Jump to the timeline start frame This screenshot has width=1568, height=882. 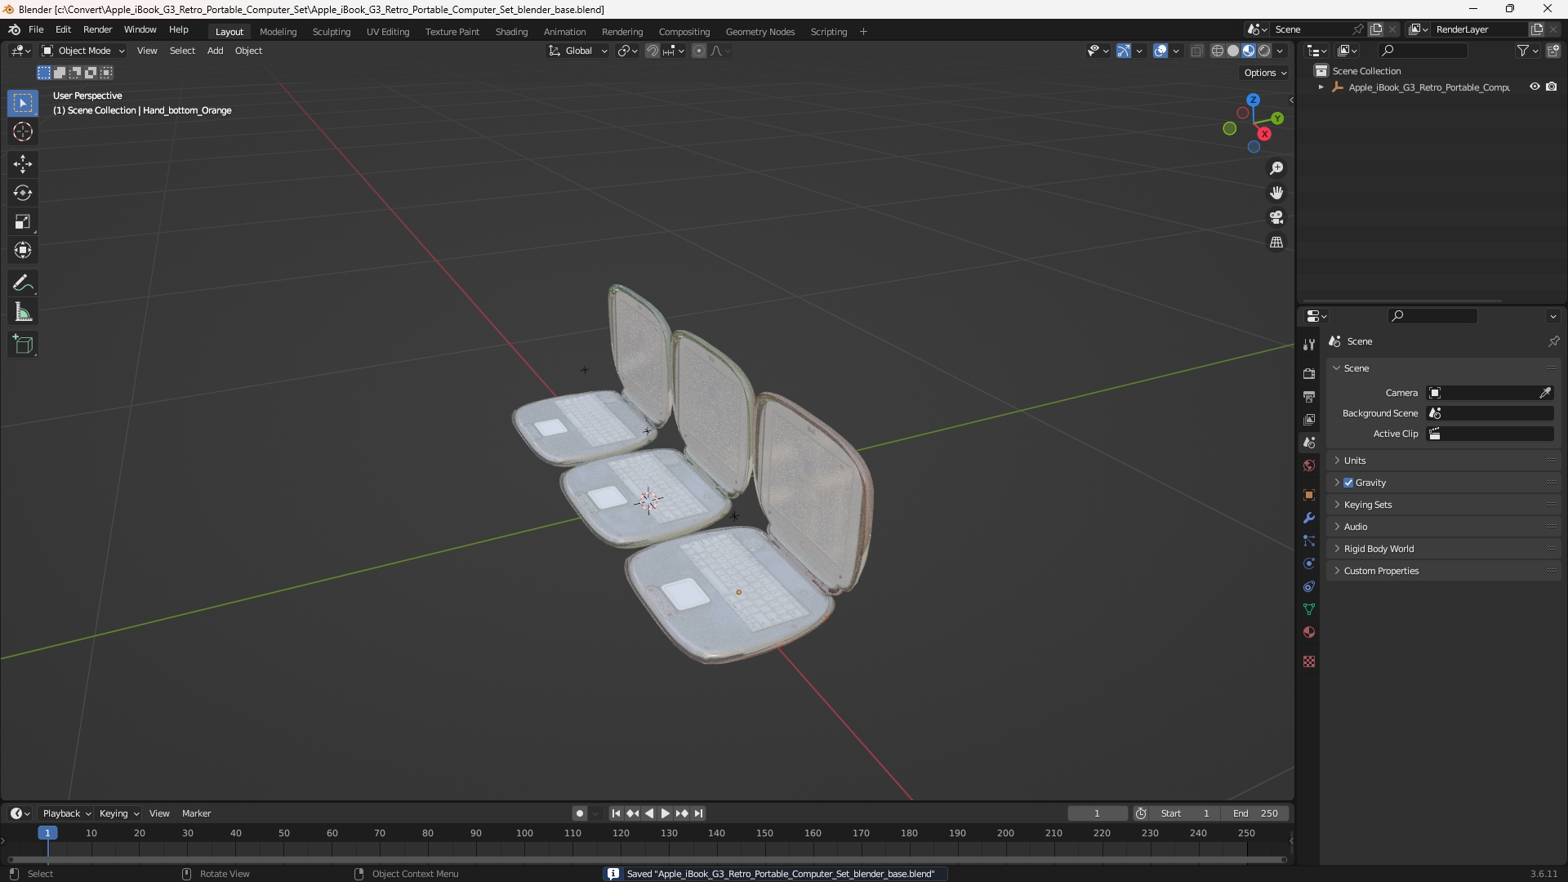pos(616,813)
